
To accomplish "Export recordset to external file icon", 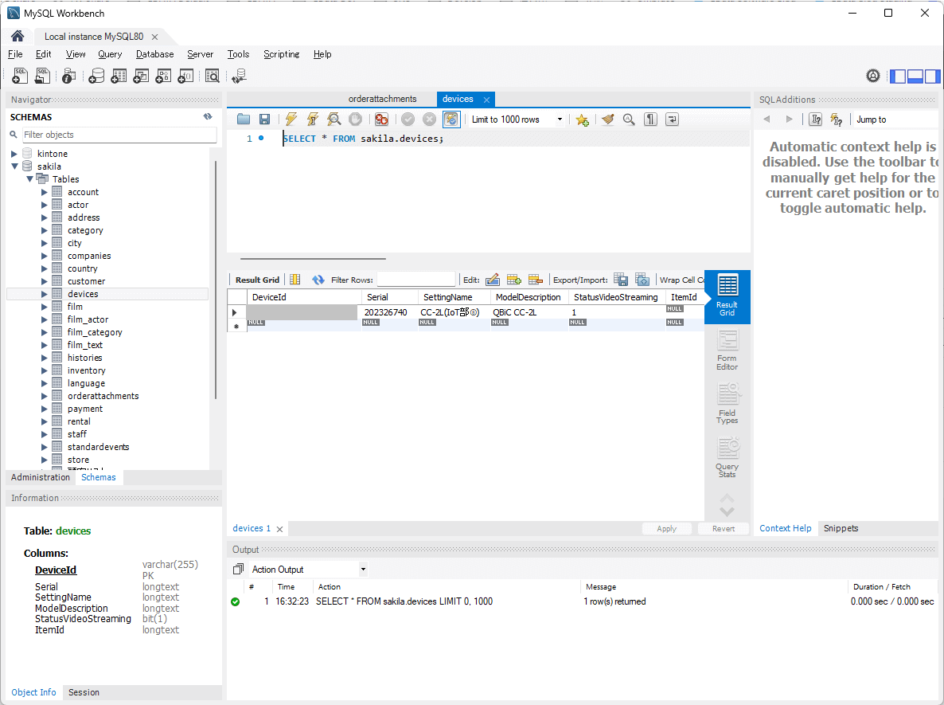I will coord(621,280).
